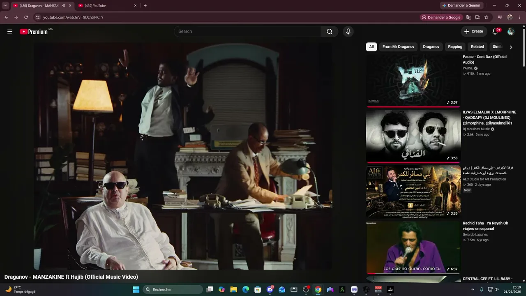Open the Pause - Cent Daz video title
526x296 pixels.
point(484,60)
